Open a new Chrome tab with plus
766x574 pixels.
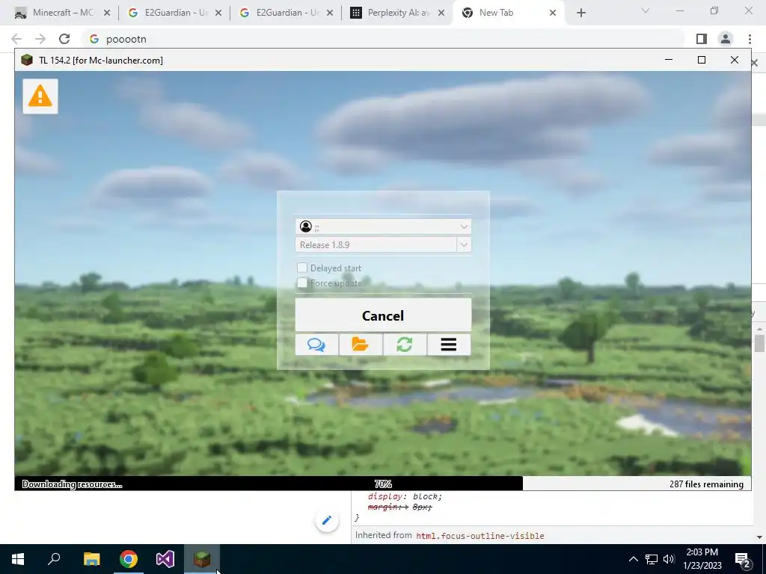pyautogui.click(x=580, y=13)
